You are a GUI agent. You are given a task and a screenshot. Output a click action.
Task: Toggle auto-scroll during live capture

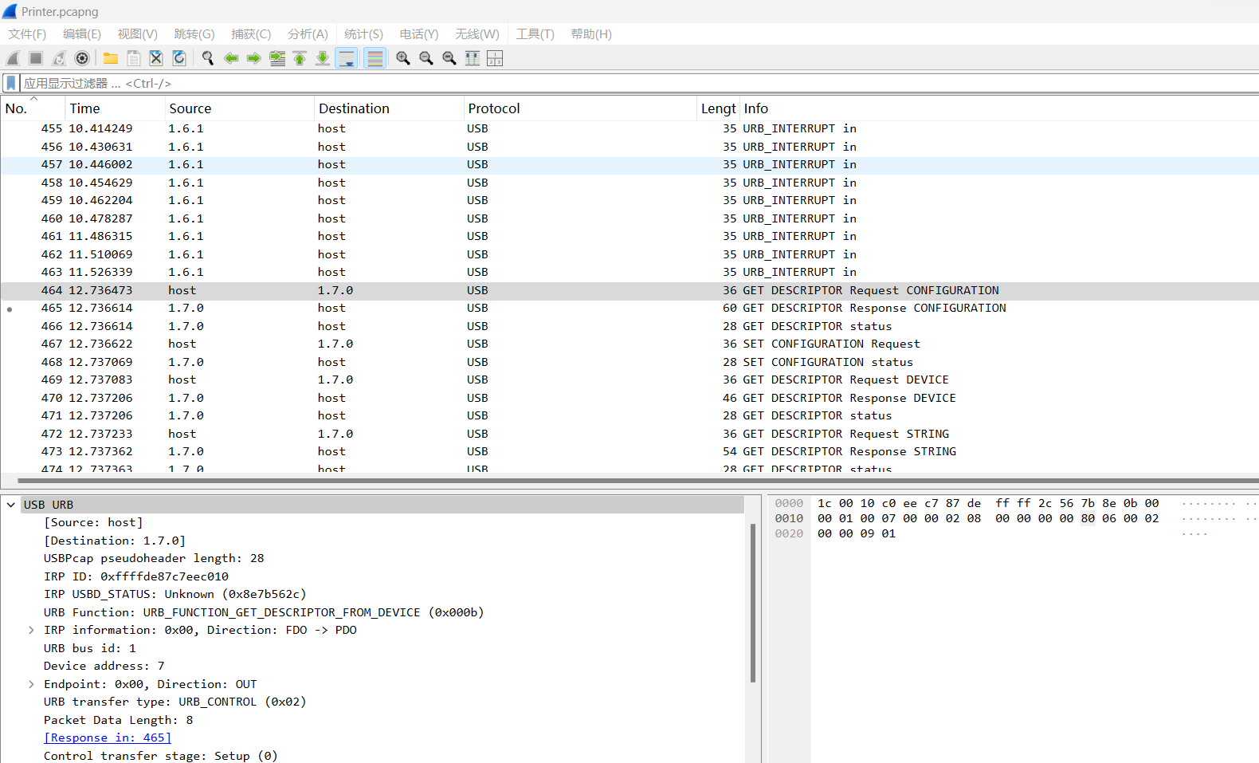347,58
